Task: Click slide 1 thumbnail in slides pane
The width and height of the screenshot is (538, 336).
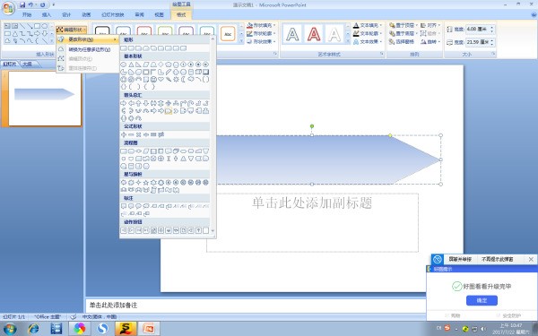Action: 45,99
